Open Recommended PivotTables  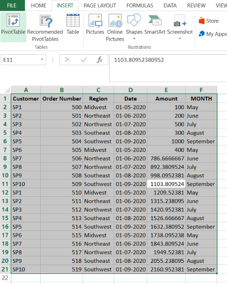[45, 27]
